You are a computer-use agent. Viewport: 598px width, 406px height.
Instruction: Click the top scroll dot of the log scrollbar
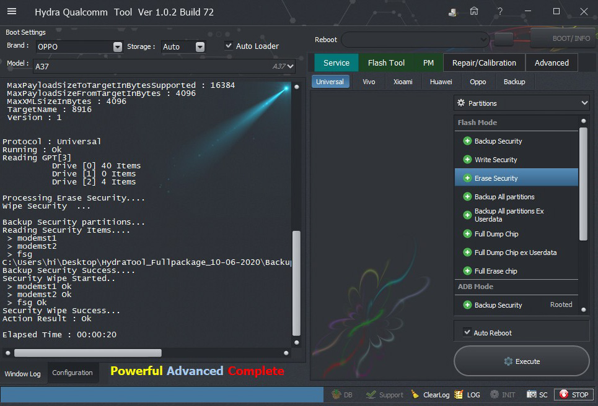[x=297, y=87]
